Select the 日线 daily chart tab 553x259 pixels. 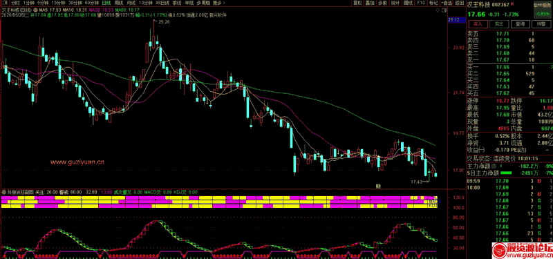click(106, 3)
